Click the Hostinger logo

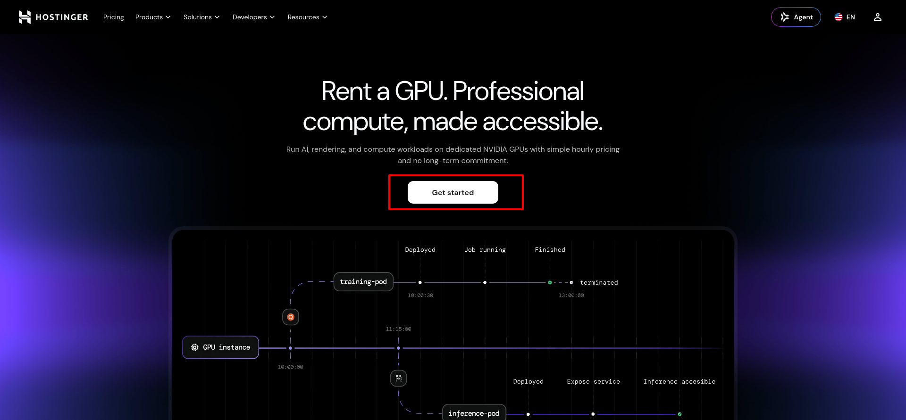click(x=53, y=17)
